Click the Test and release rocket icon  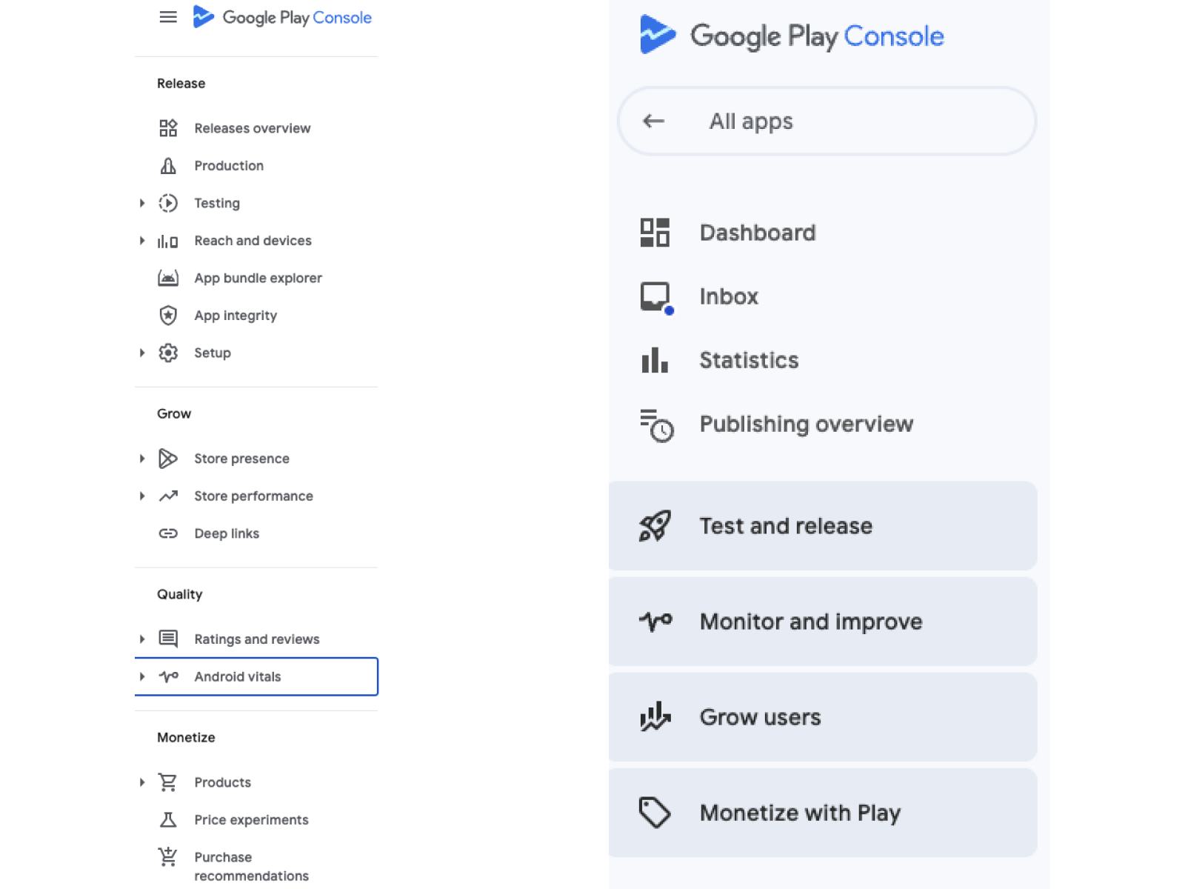[x=655, y=526]
